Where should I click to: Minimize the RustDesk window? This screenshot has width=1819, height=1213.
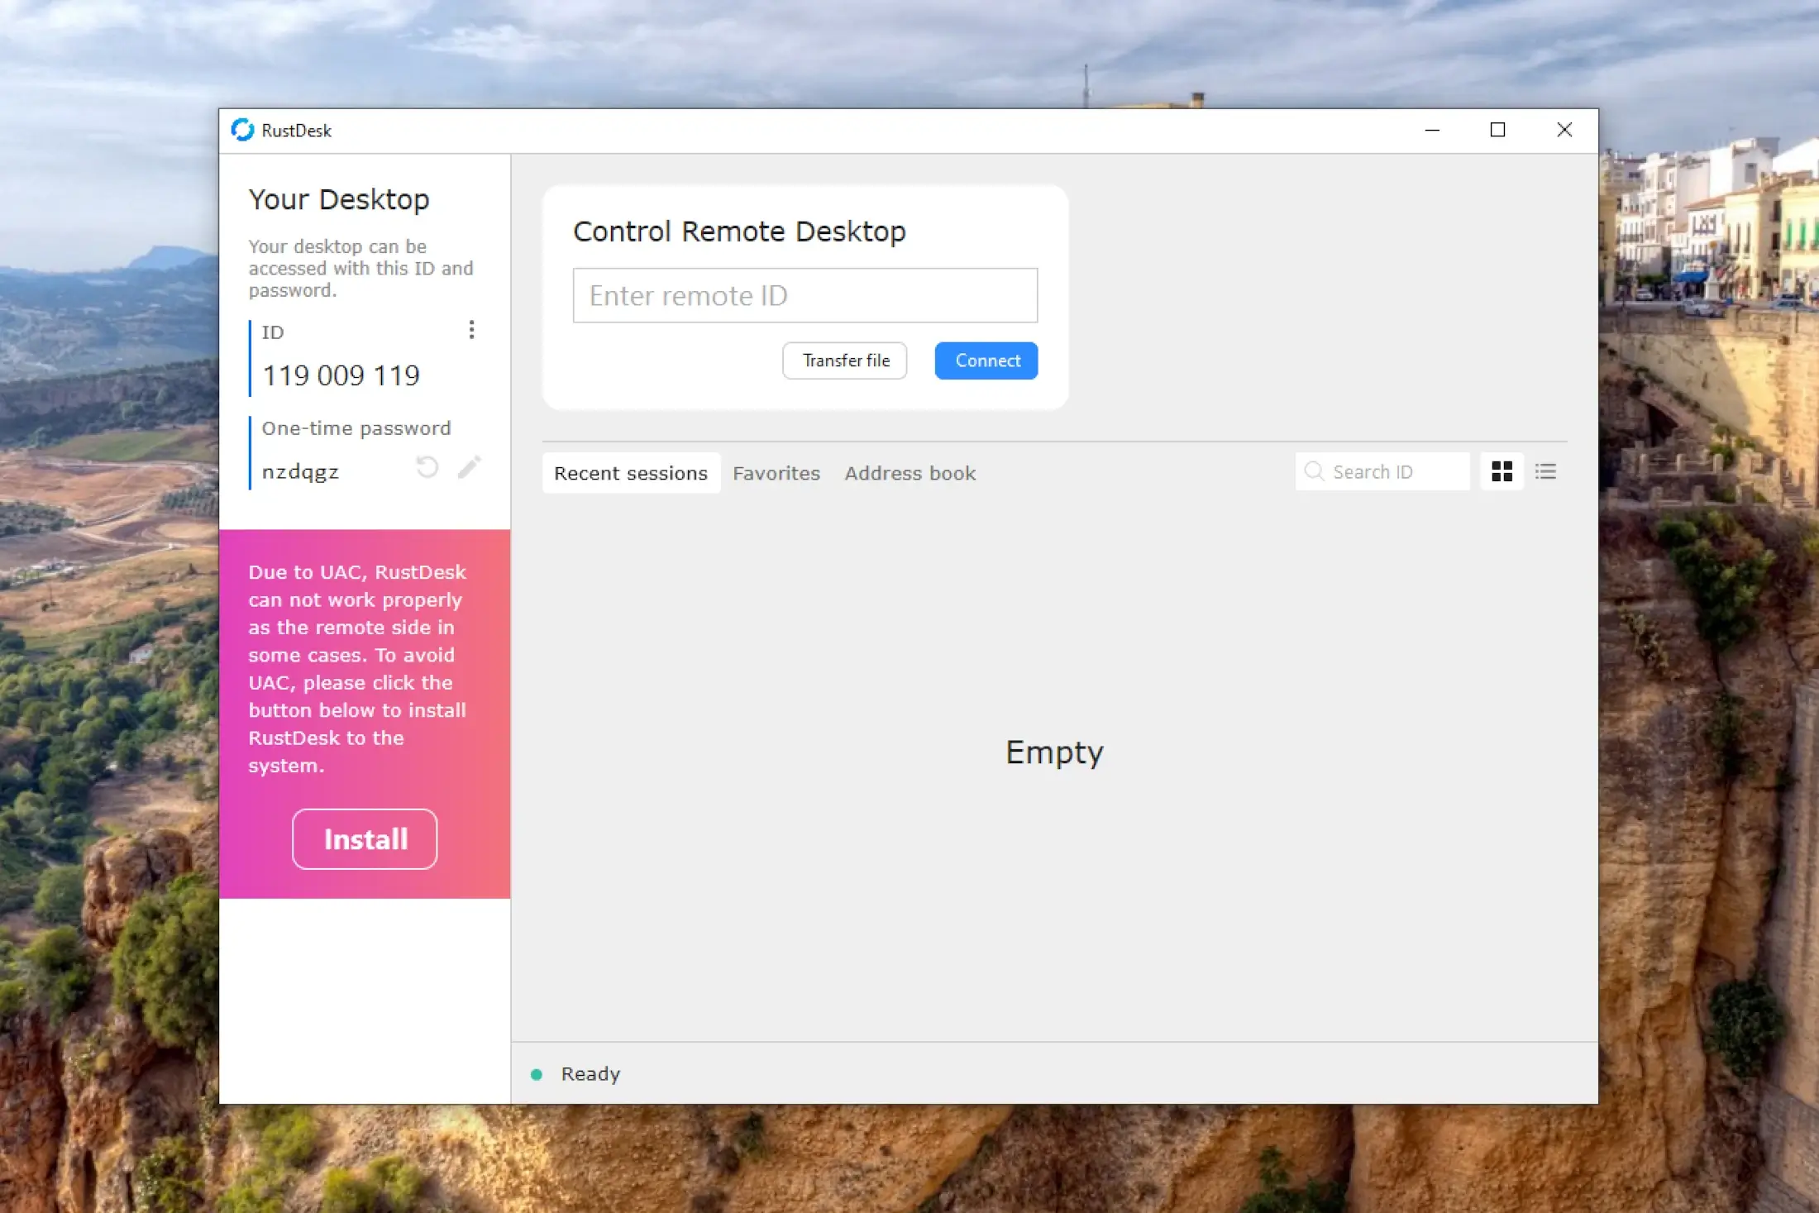[x=1432, y=130]
